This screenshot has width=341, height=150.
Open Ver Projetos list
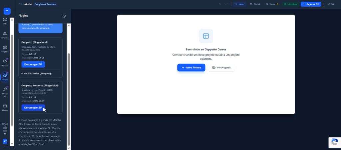click(221, 67)
